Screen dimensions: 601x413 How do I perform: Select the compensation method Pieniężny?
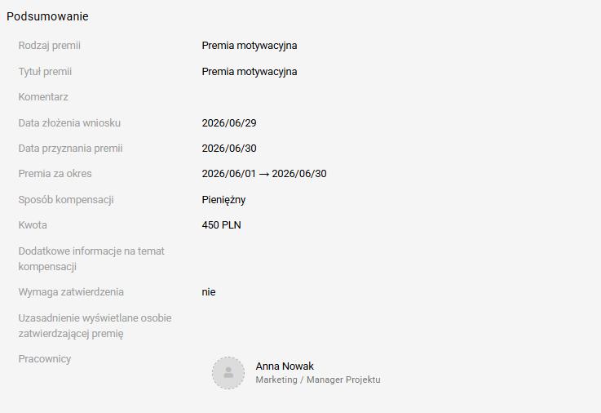coord(223,200)
